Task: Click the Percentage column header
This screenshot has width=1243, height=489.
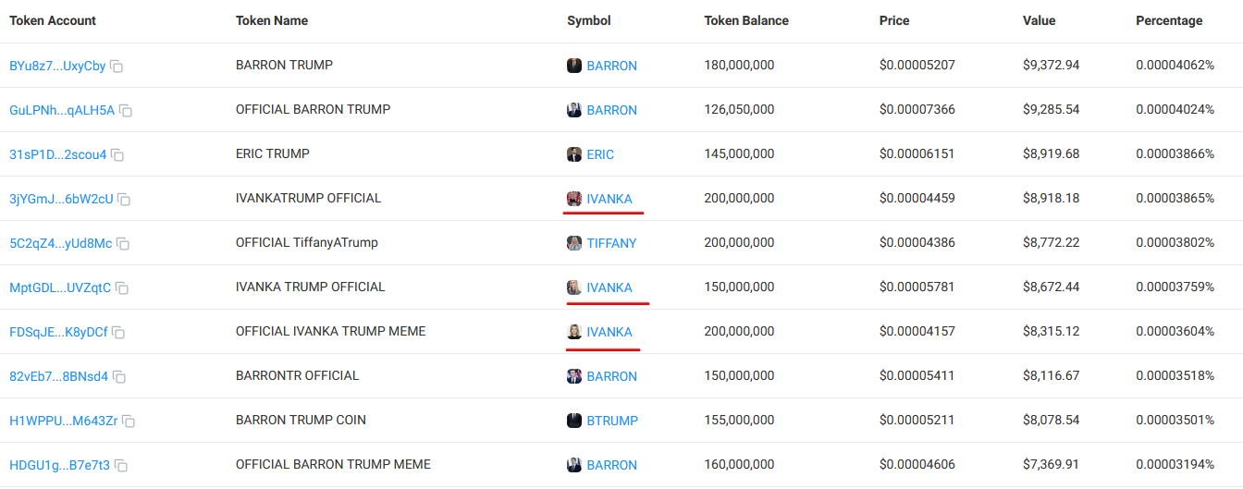Action: pyautogui.click(x=1169, y=20)
